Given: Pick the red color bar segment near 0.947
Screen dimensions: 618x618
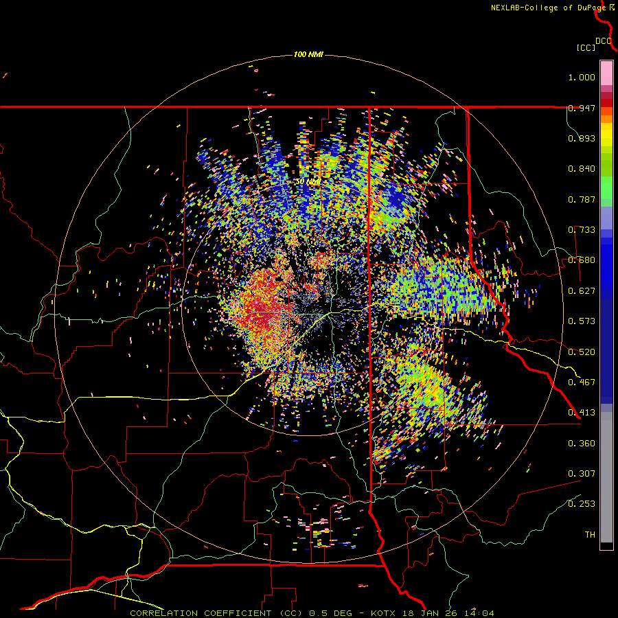Looking at the screenshot, I should pos(606,102).
